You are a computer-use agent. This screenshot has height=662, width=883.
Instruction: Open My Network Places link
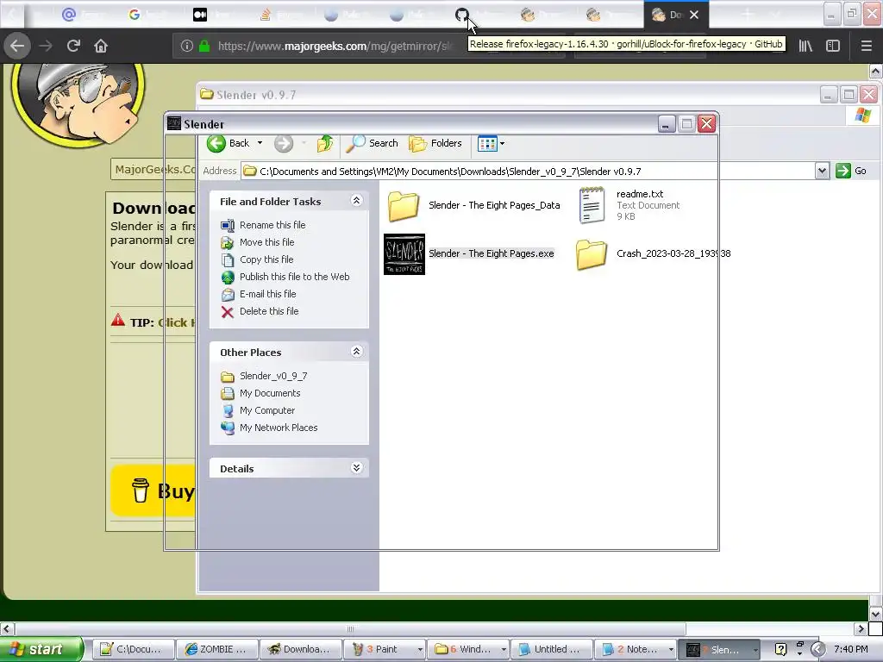pyautogui.click(x=279, y=428)
